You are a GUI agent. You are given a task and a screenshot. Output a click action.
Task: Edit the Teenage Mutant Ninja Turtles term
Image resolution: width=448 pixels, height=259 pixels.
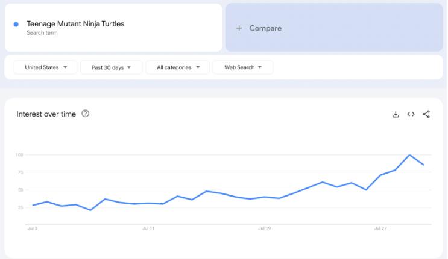(75, 24)
